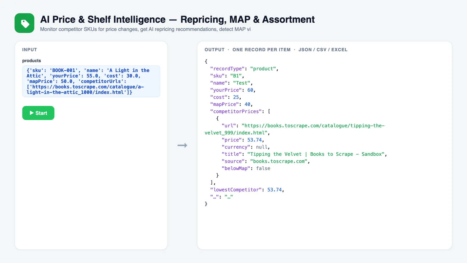Viewport: 467px width, 263px height.
Task: Click the tipping-the-velvet URL value
Action: point(294,129)
